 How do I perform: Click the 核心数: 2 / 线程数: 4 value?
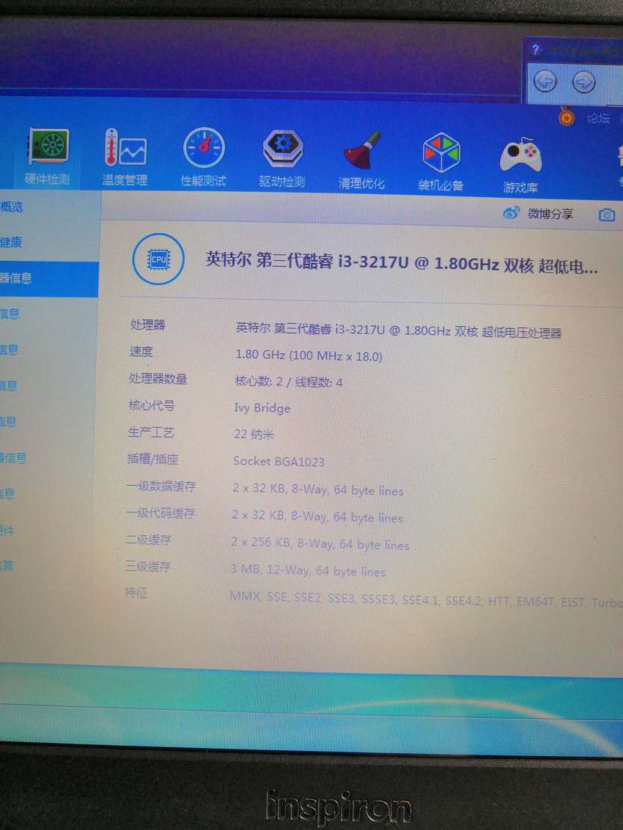[x=289, y=382]
